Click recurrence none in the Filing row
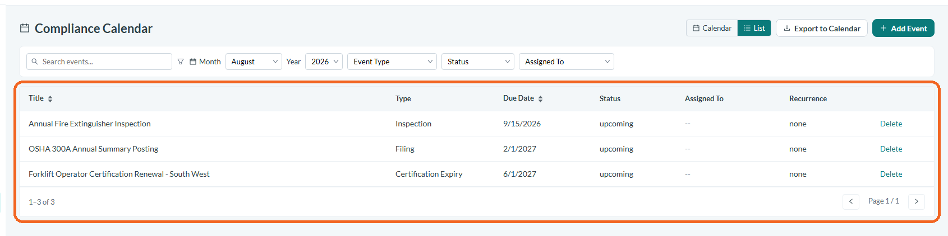The width and height of the screenshot is (948, 236). click(798, 149)
